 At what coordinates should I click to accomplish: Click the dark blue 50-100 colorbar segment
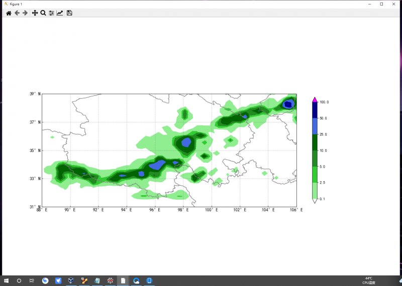(x=315, y=110)
